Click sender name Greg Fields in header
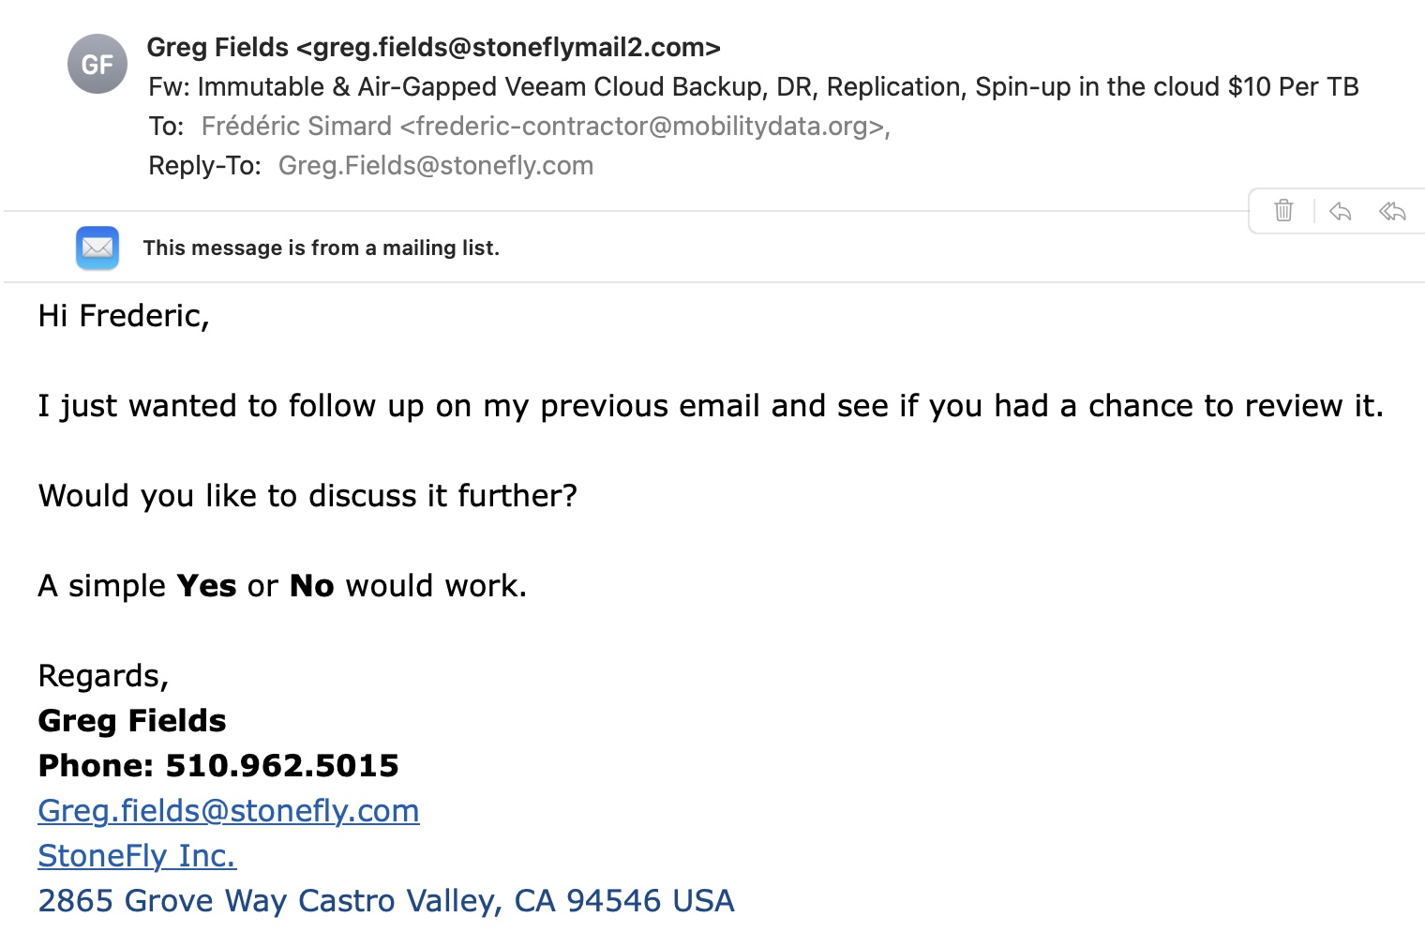Viewport: 1425px width, 932px height. (217, 47)
